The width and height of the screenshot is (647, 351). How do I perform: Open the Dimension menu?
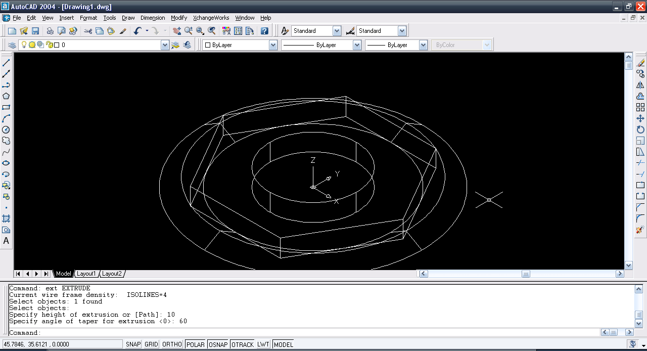click(x=153, y=18)
